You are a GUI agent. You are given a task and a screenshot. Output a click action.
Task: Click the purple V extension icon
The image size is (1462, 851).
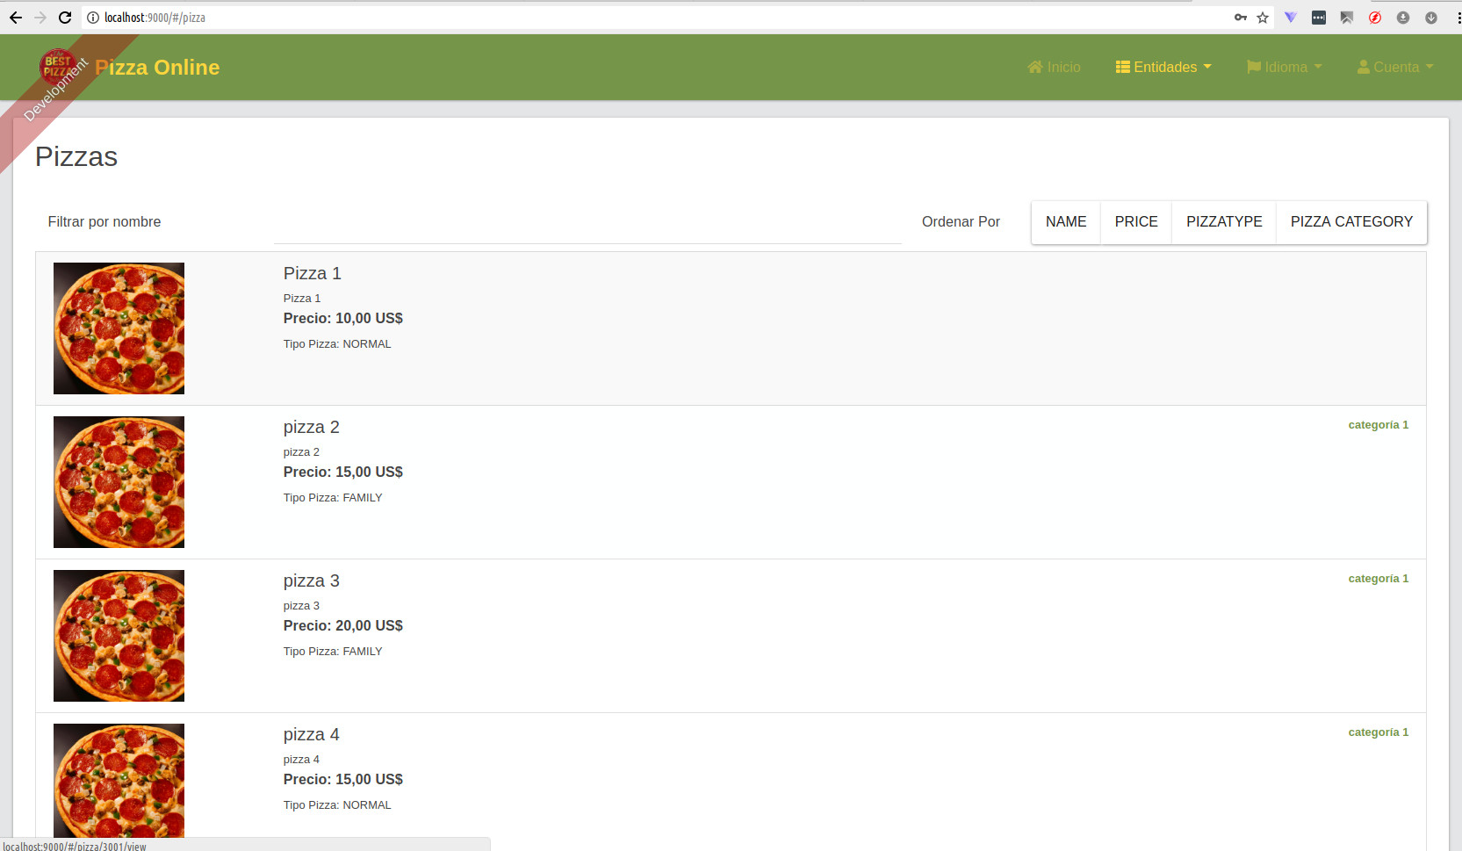click(x=1291, y=18)
